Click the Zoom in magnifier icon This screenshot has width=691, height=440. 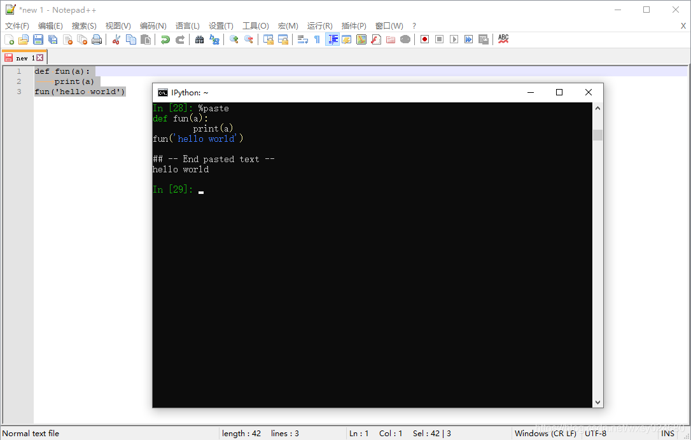pos(234,39)
